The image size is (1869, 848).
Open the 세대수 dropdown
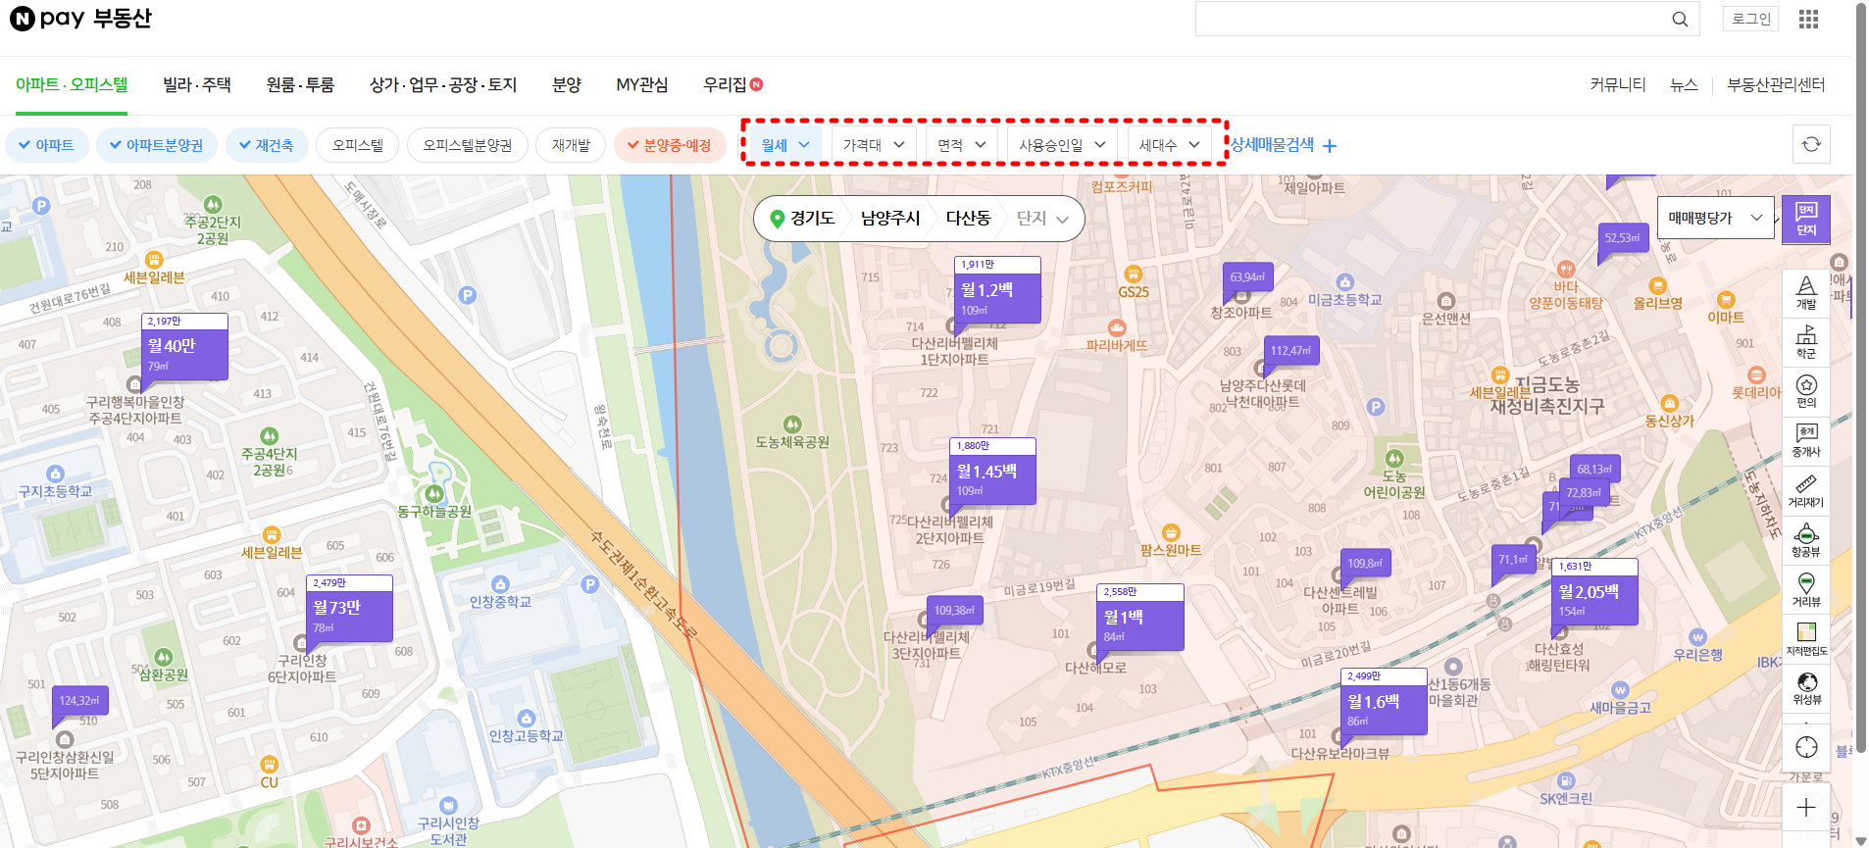click(x=1170, y=145)
